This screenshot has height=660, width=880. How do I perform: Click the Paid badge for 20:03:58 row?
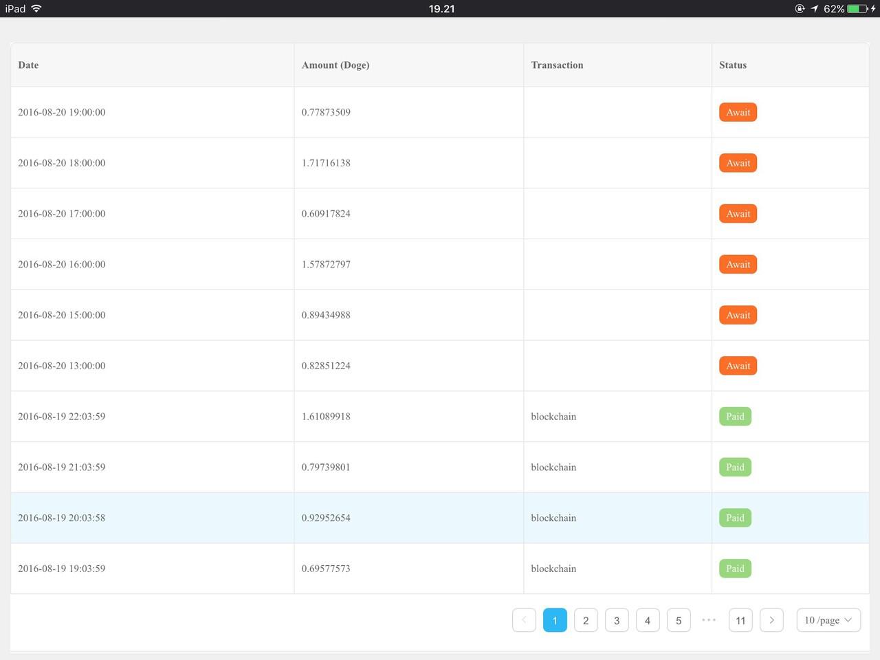pos(736,518)
